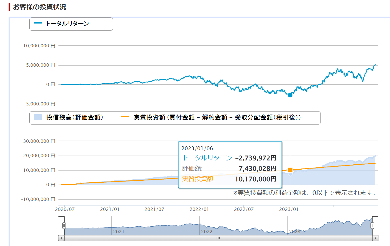The image size is (390, 246).
Task: Click the light blue 投信残高 legend swatch
Action: pos(38,117)
